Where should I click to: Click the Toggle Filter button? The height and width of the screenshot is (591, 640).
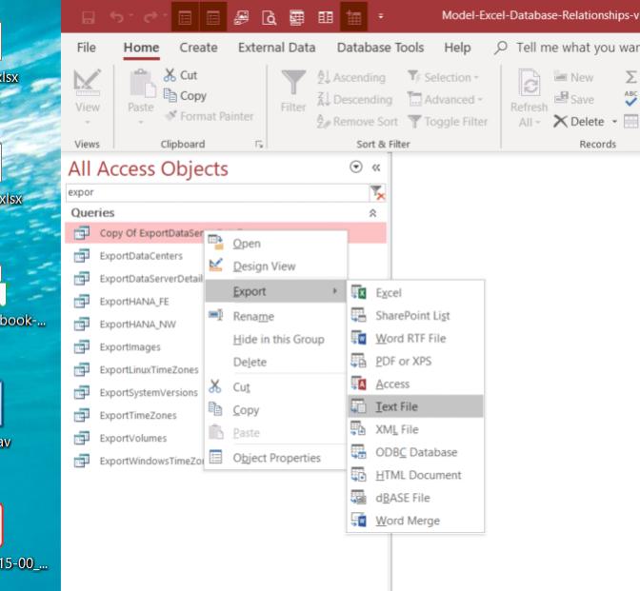[448, 121]
